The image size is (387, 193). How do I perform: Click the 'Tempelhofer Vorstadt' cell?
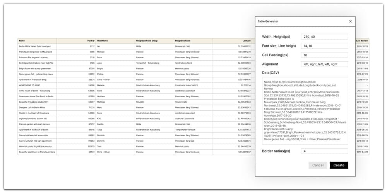click(193, 130)
